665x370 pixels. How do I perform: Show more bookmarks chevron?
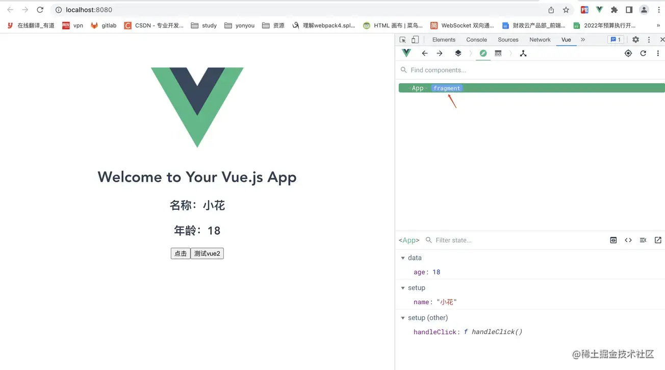(x=658, y=25)
